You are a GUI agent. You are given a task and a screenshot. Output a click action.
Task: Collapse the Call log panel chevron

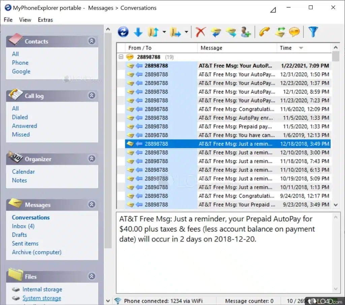point(92,95)
